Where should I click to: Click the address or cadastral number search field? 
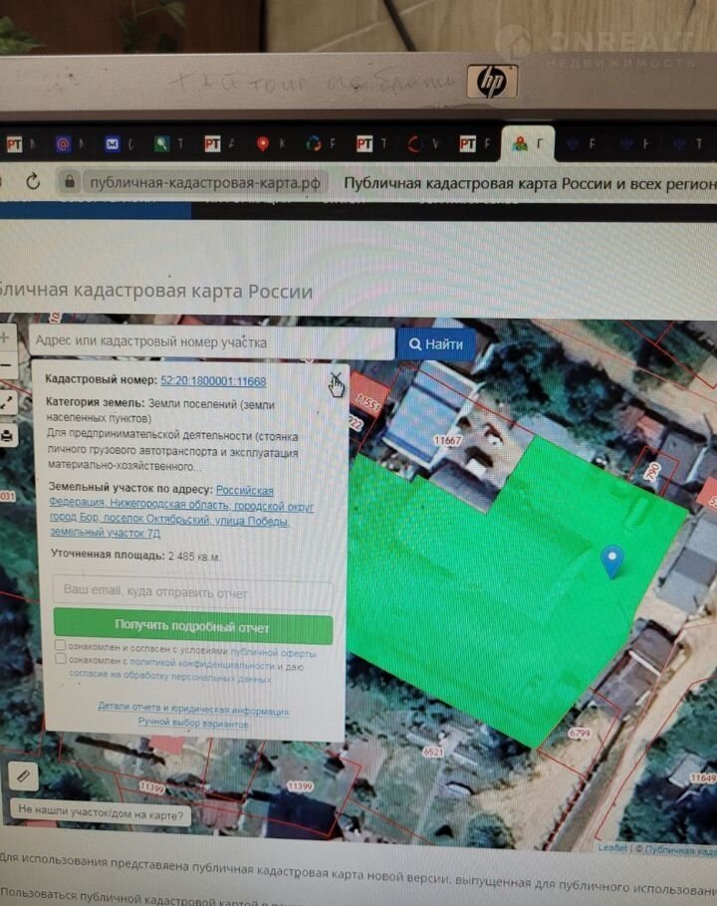(211, 342)
